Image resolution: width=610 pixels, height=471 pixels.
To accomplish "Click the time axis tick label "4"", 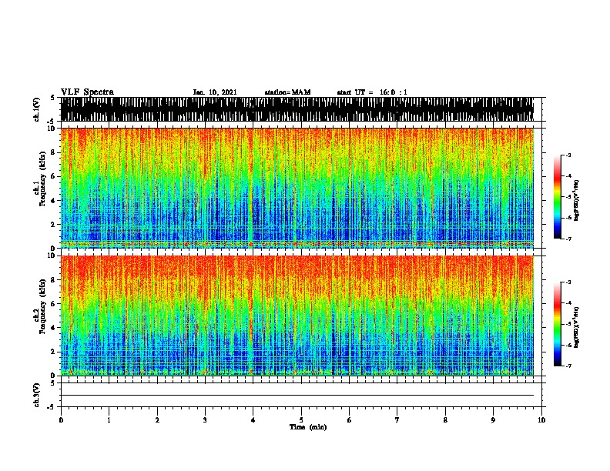I will (x=253, y=420).
